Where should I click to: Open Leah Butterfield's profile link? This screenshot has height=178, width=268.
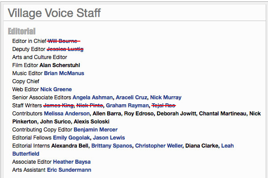click(x=228, y=146)
